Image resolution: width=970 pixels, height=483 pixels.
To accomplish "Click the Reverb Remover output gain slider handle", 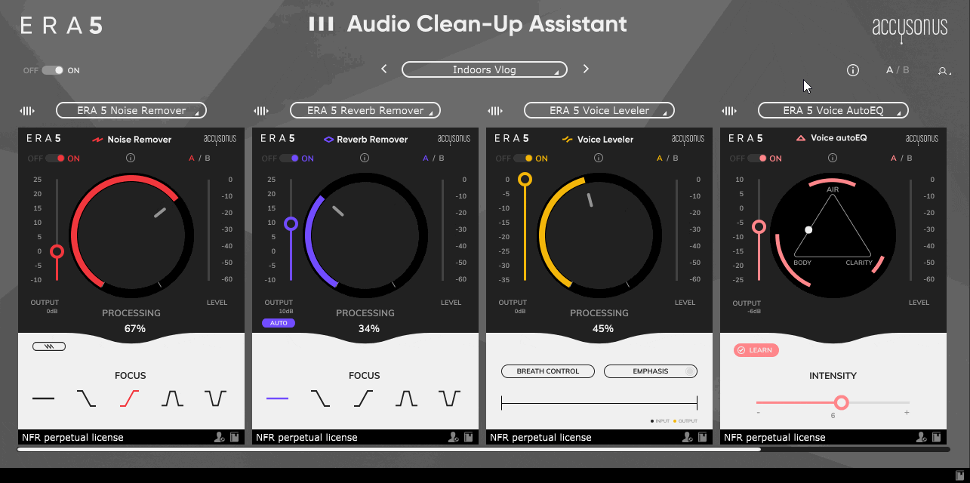I will (291, 223).
